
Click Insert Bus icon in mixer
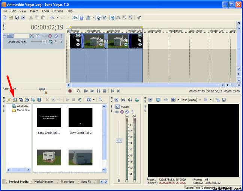(x=137, y=100)
